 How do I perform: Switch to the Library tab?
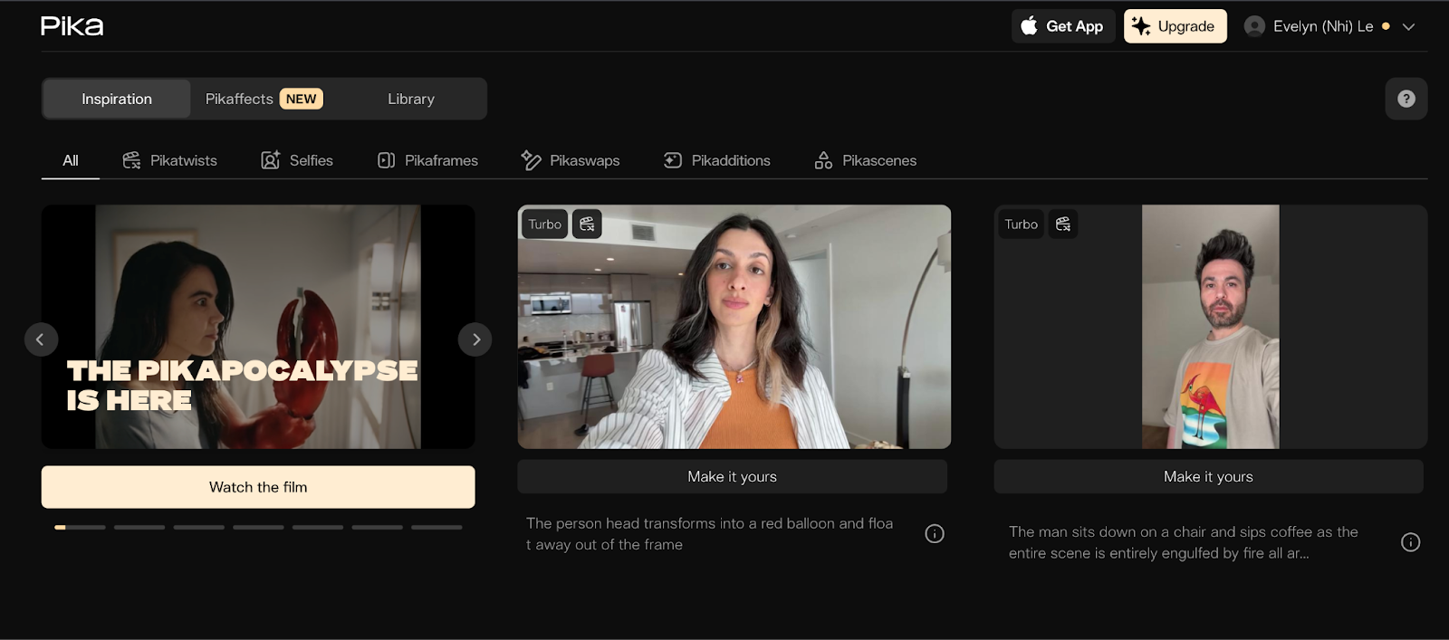[411, 99]
